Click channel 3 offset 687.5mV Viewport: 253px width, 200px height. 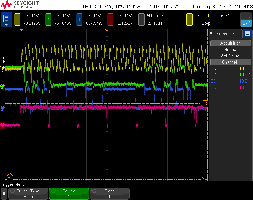94,23
